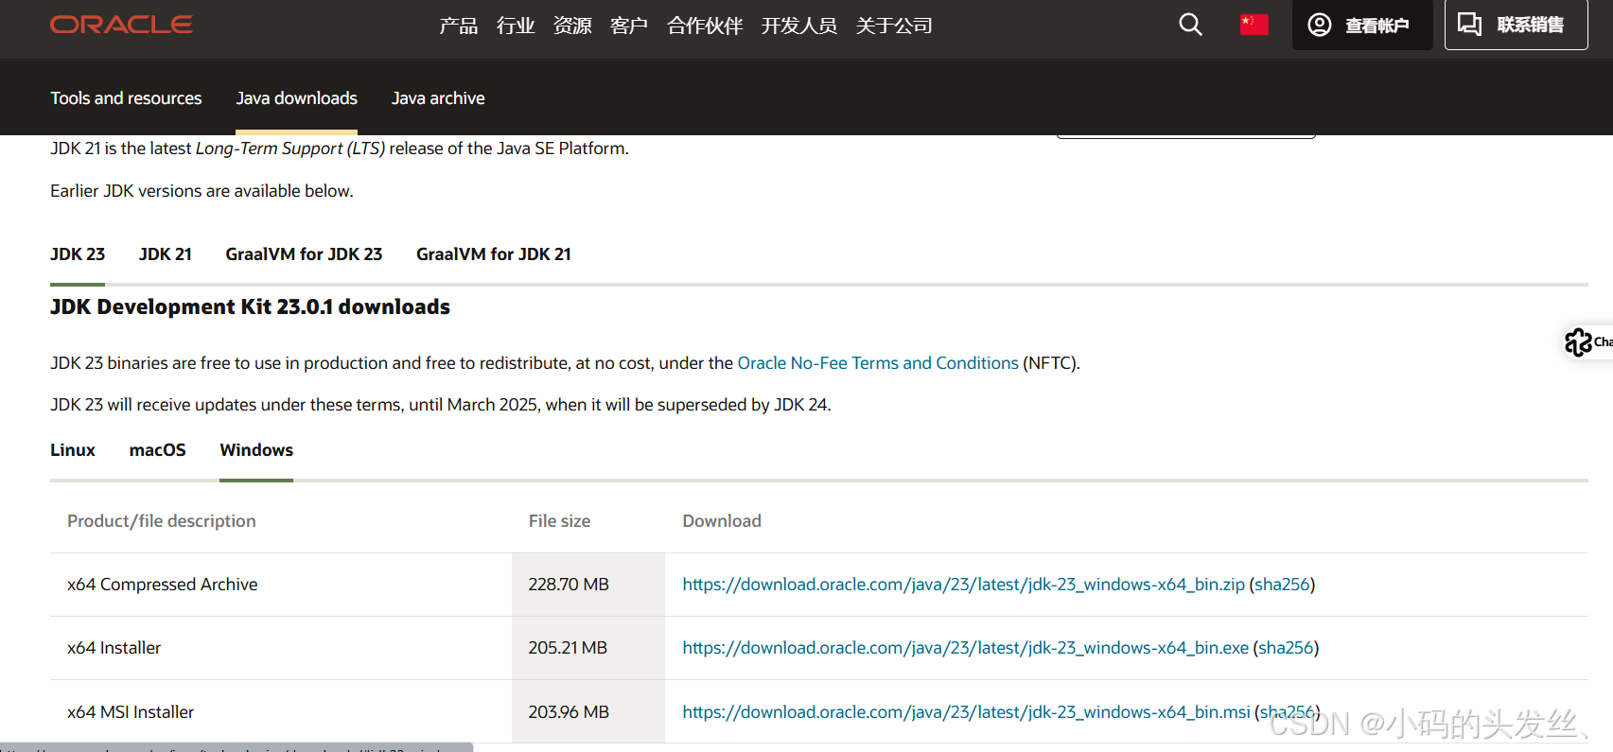This screenshot has width=1613, height=752.
Task: Click the 228.70 MB file size
Action: coord(569,585)
